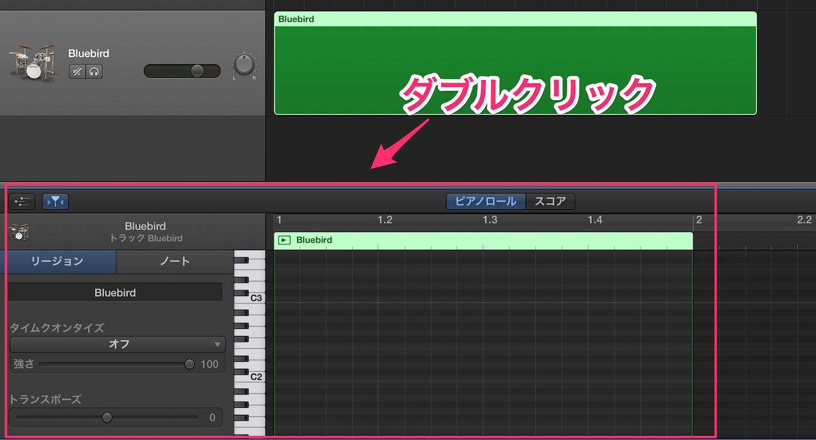This screenshot has width=816, height=440.
Task: Click ruler marker 1.4 in editor
Action: tap(596, 220)
